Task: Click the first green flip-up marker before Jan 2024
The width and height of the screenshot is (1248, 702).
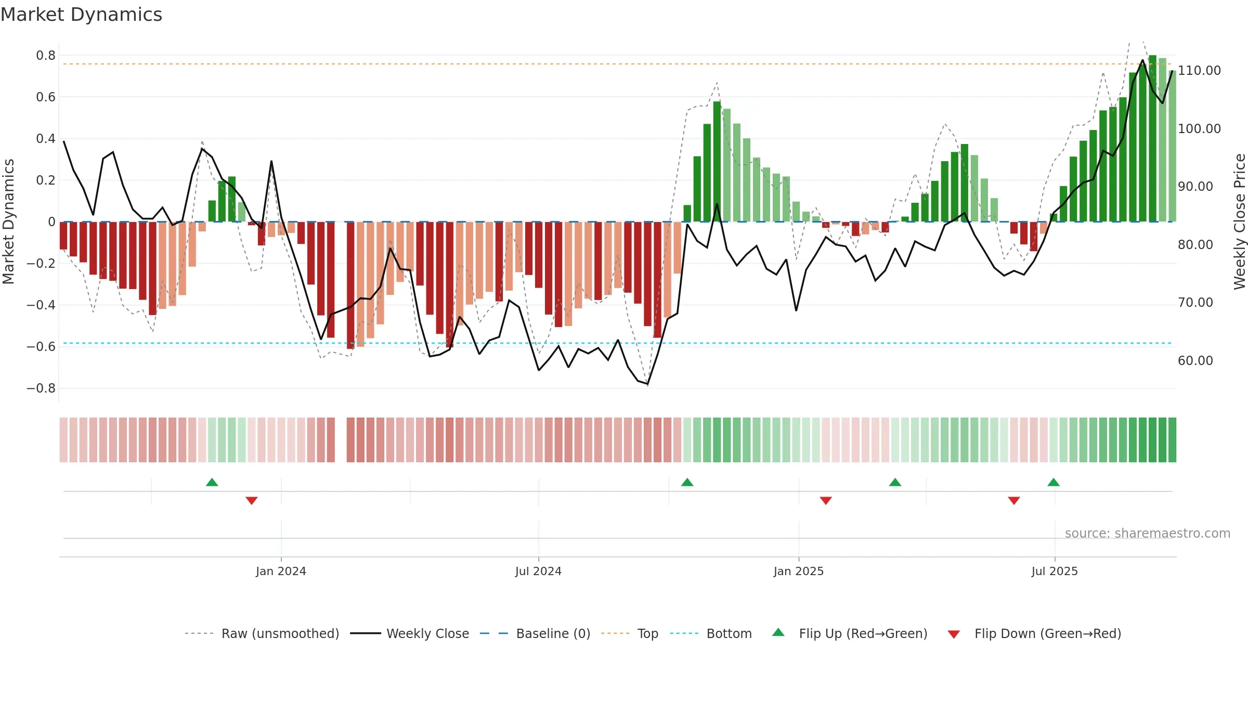Action: click(212, 482)
